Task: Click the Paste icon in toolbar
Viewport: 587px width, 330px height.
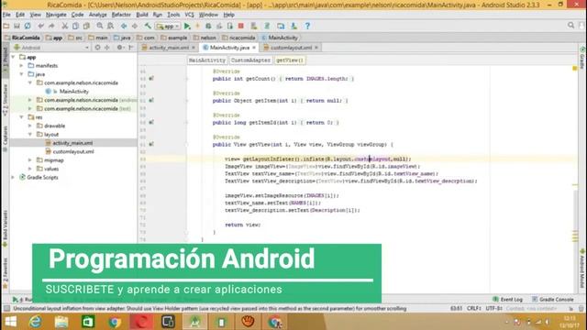Action: point(86,26)
